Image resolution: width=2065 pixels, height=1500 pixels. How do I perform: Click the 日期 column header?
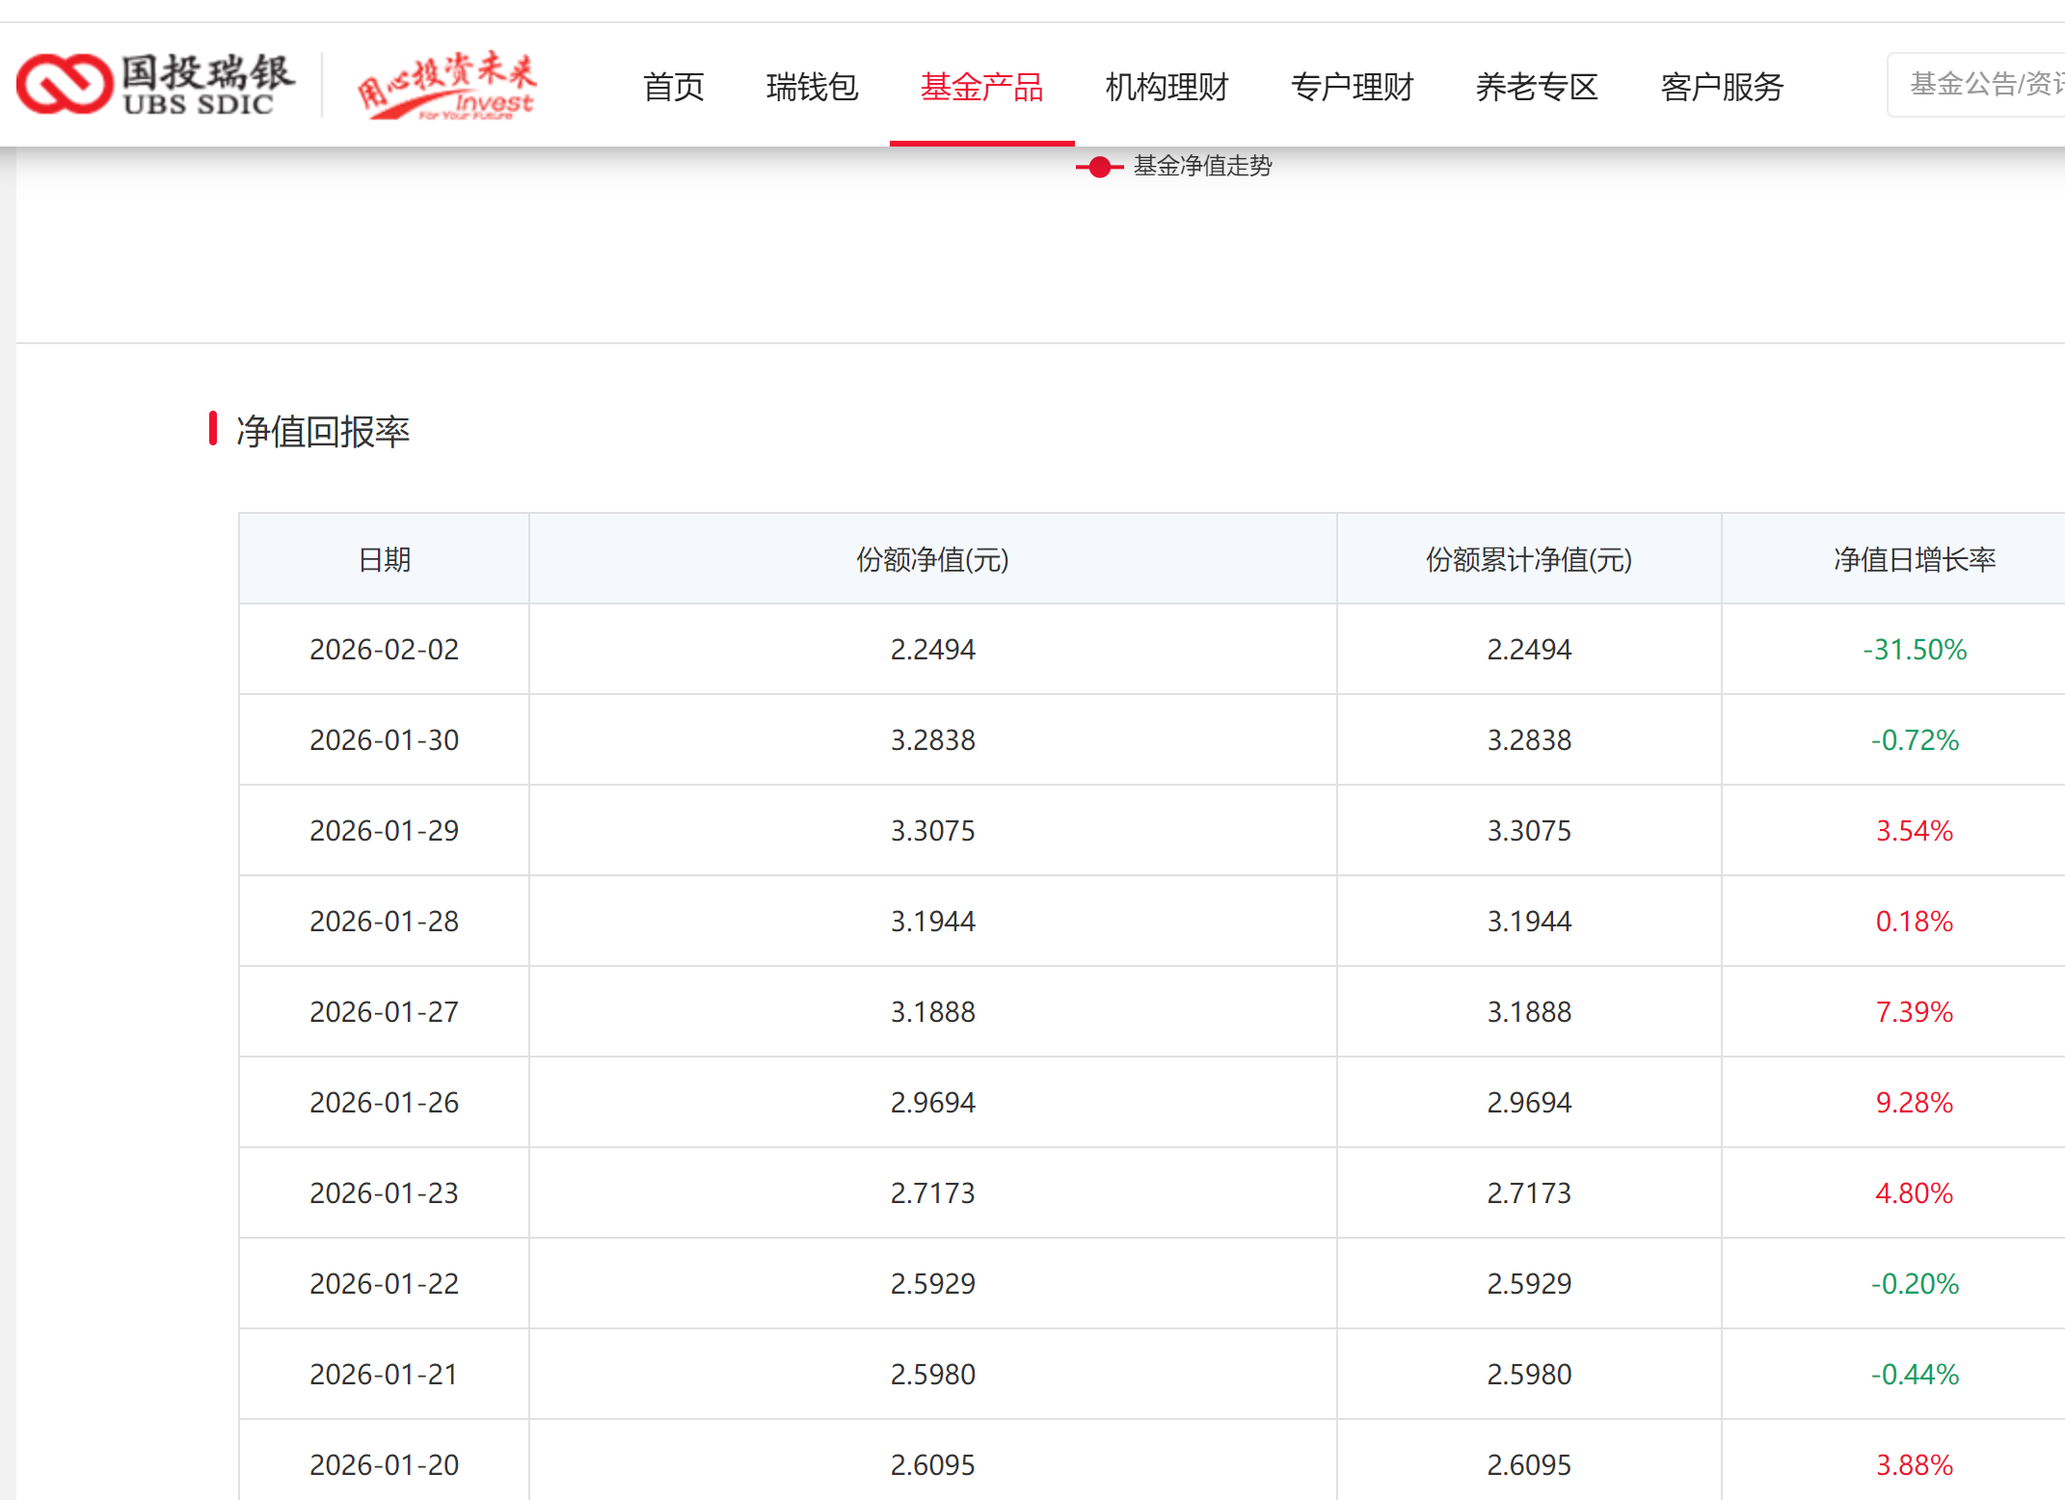tap(385, 559)
